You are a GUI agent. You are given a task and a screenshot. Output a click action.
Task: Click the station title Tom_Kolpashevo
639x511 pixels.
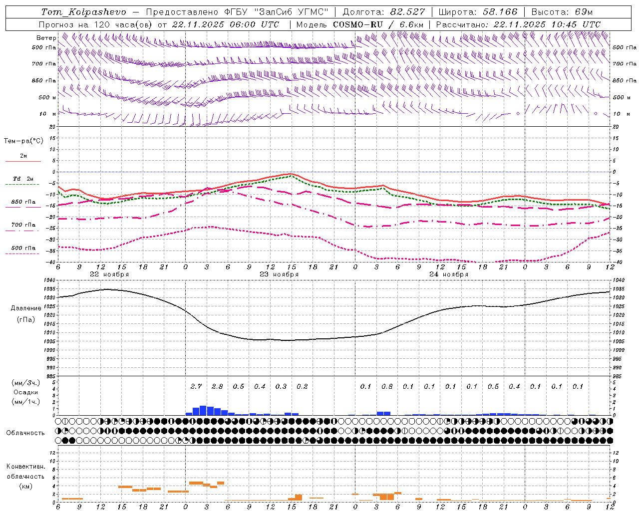[84, 12]
